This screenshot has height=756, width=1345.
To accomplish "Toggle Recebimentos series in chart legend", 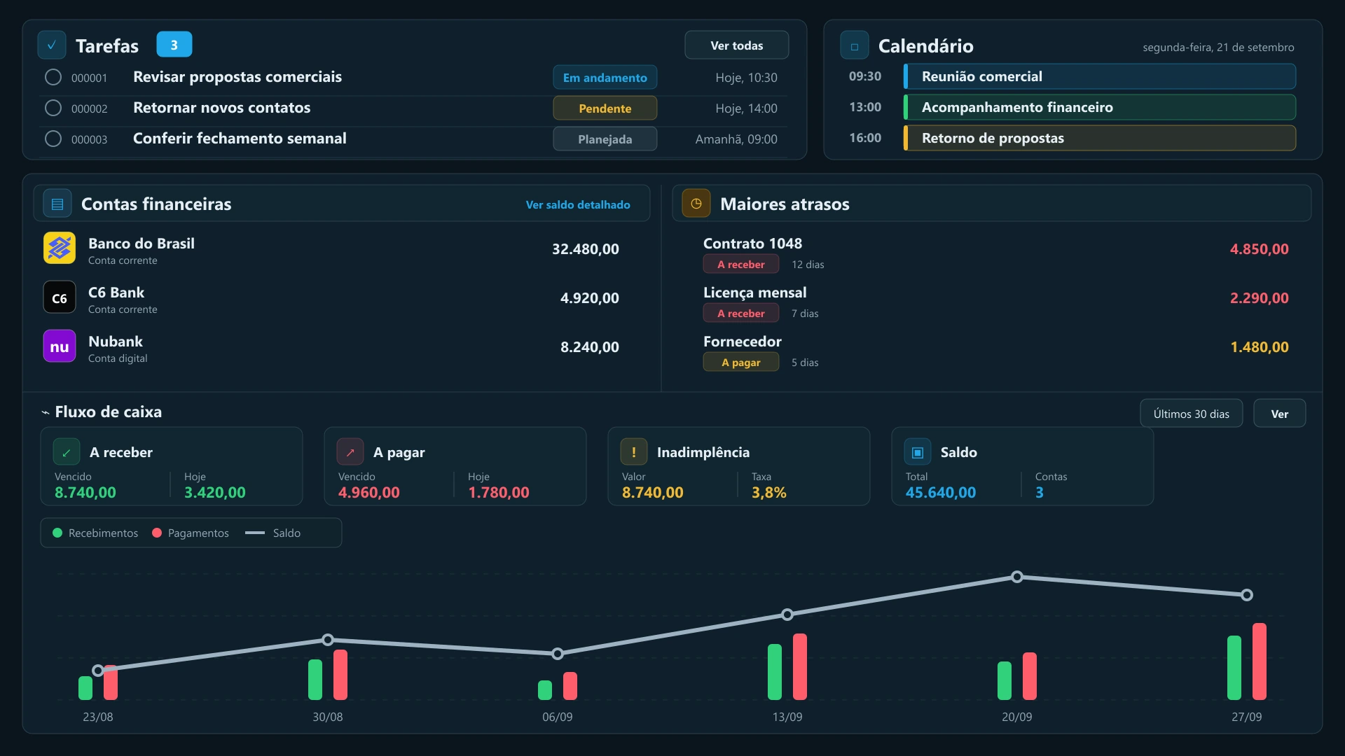I will coord(95,533).
